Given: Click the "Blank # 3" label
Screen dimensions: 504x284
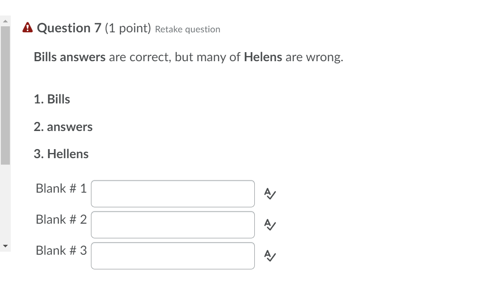Looking at the screenshot, I should [61, 250].
